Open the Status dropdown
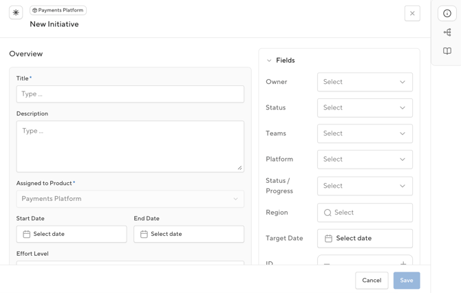This screenshot has height=293, width=461. point(365,108)
